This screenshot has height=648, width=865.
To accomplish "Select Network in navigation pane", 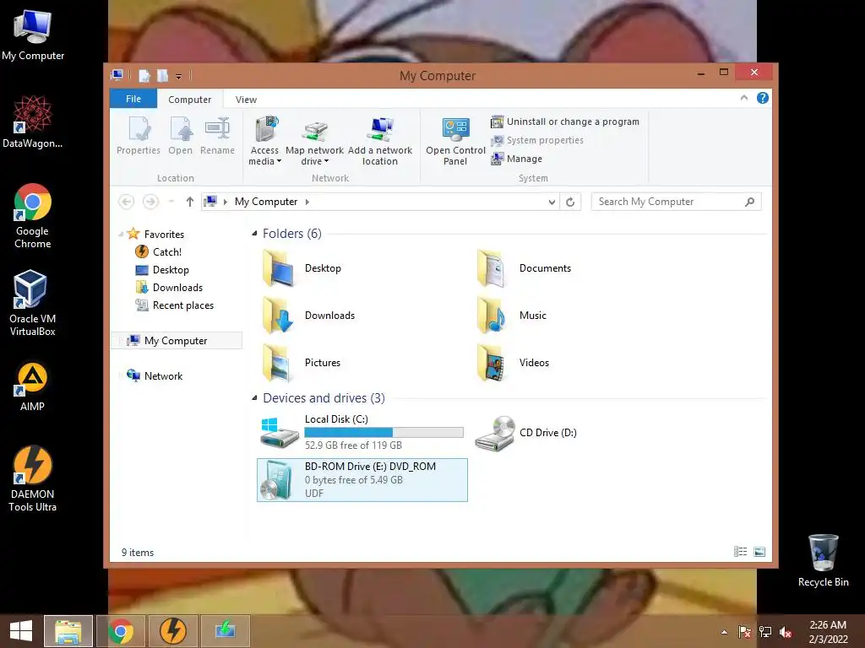I will (155, 375).
